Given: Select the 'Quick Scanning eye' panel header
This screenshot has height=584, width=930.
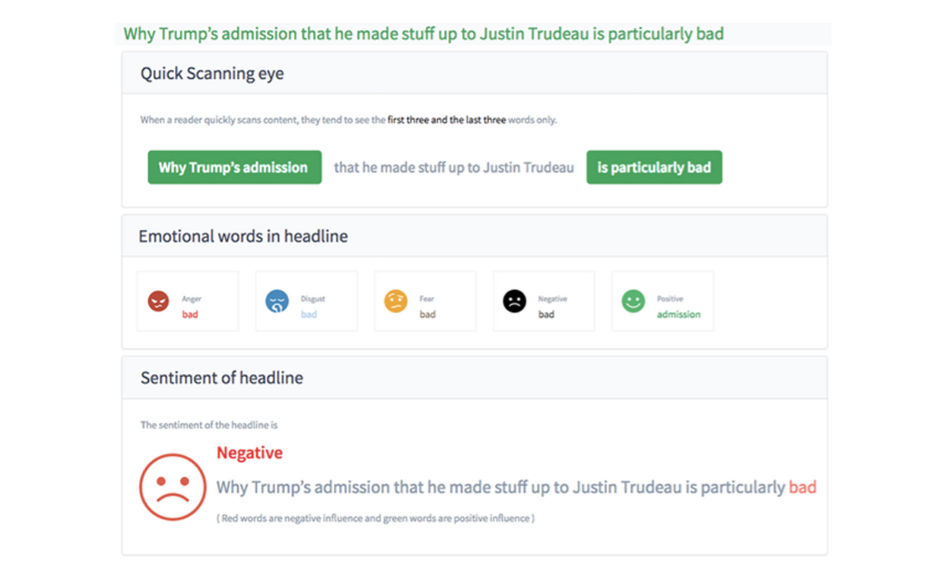Looking at the screenshot, I should [x=212, y=74].
